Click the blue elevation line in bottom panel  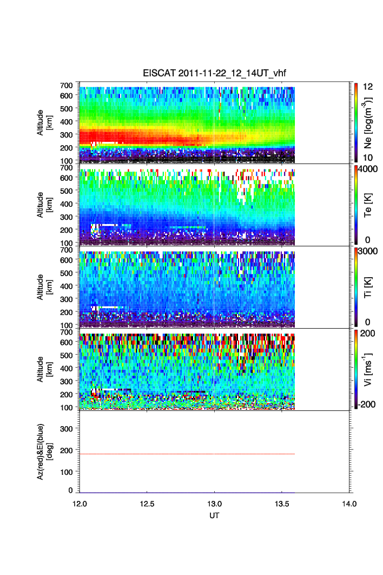tap(187, 493)
